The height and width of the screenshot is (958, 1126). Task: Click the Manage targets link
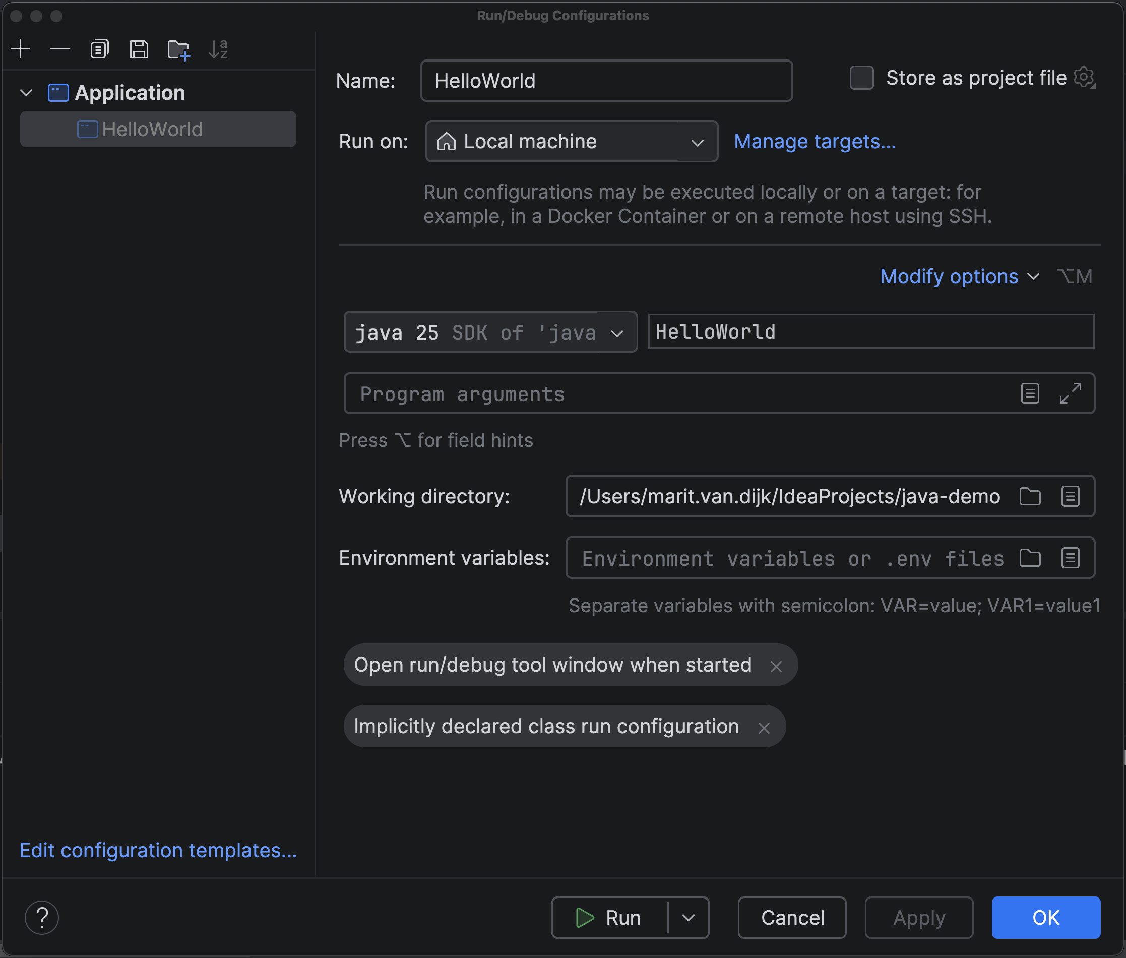pos(815,141)
